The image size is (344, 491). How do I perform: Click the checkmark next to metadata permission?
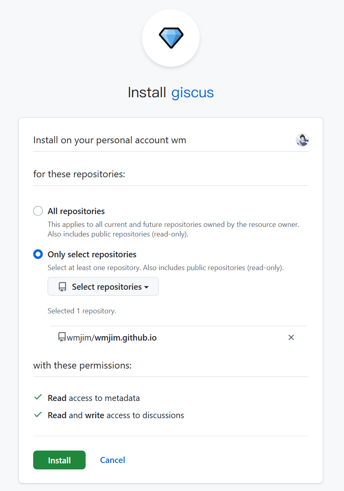click(38, 397)
